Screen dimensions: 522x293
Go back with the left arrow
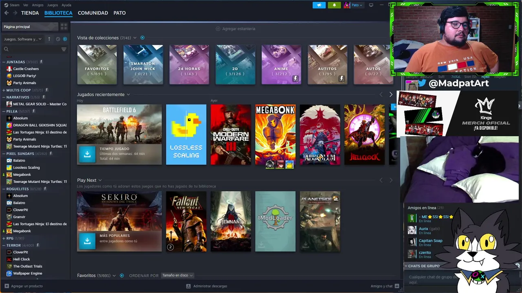tap(6, 13)
